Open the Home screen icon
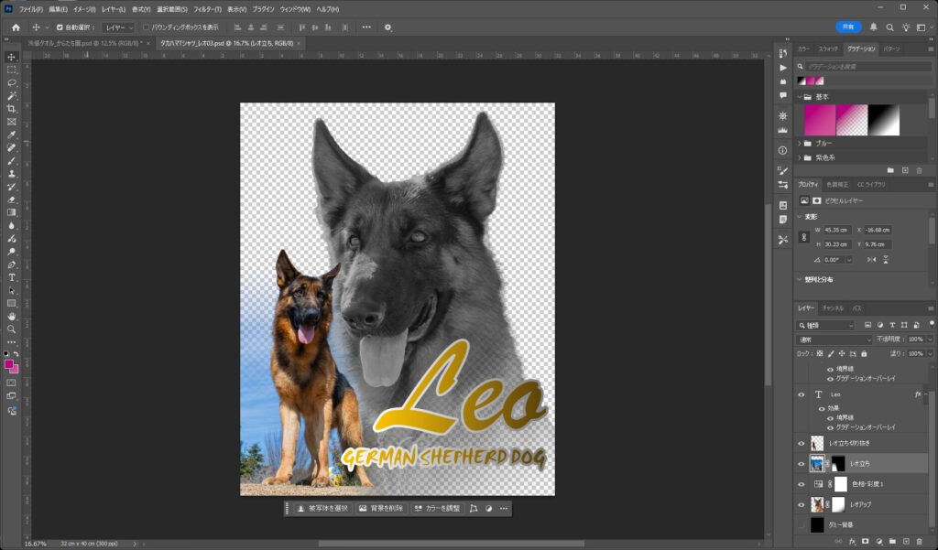 click(x=16, y=27)
